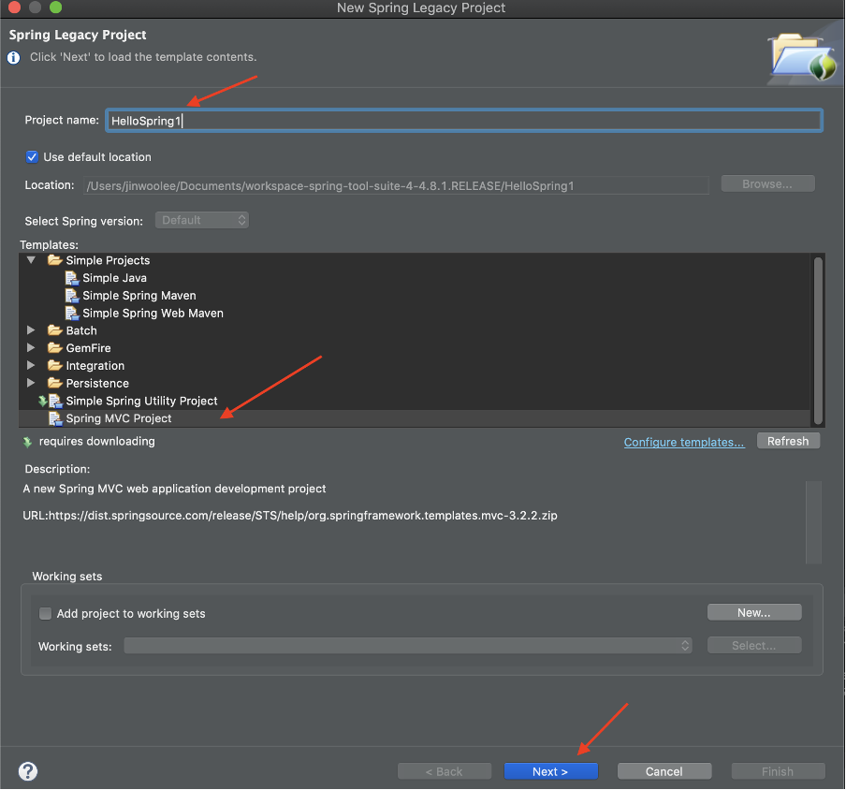Open the Select Spring version dropdown
The height and width of the screenshot is (790, 846).
point(202,220)
